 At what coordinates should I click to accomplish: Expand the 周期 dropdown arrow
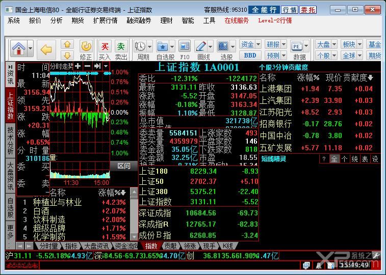point(150,46)
